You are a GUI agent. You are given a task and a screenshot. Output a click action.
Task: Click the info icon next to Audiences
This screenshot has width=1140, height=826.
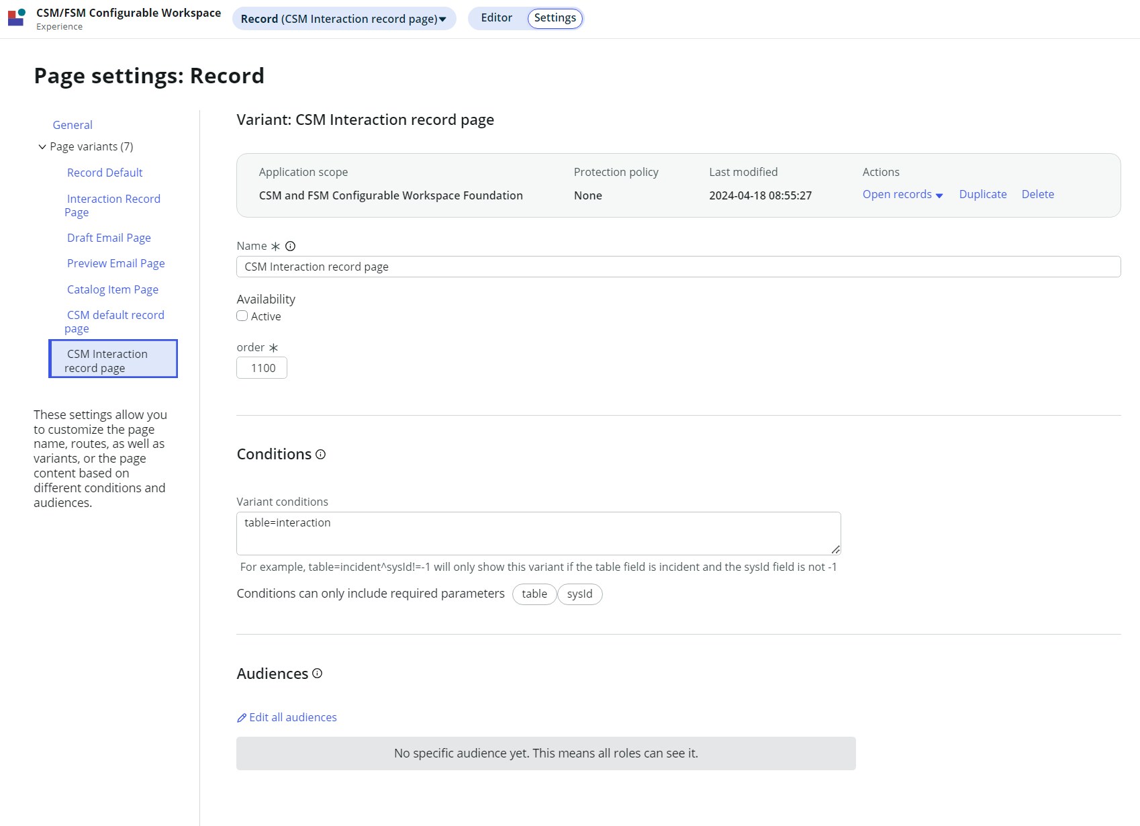pyautogui.click(x=316, y=674)
